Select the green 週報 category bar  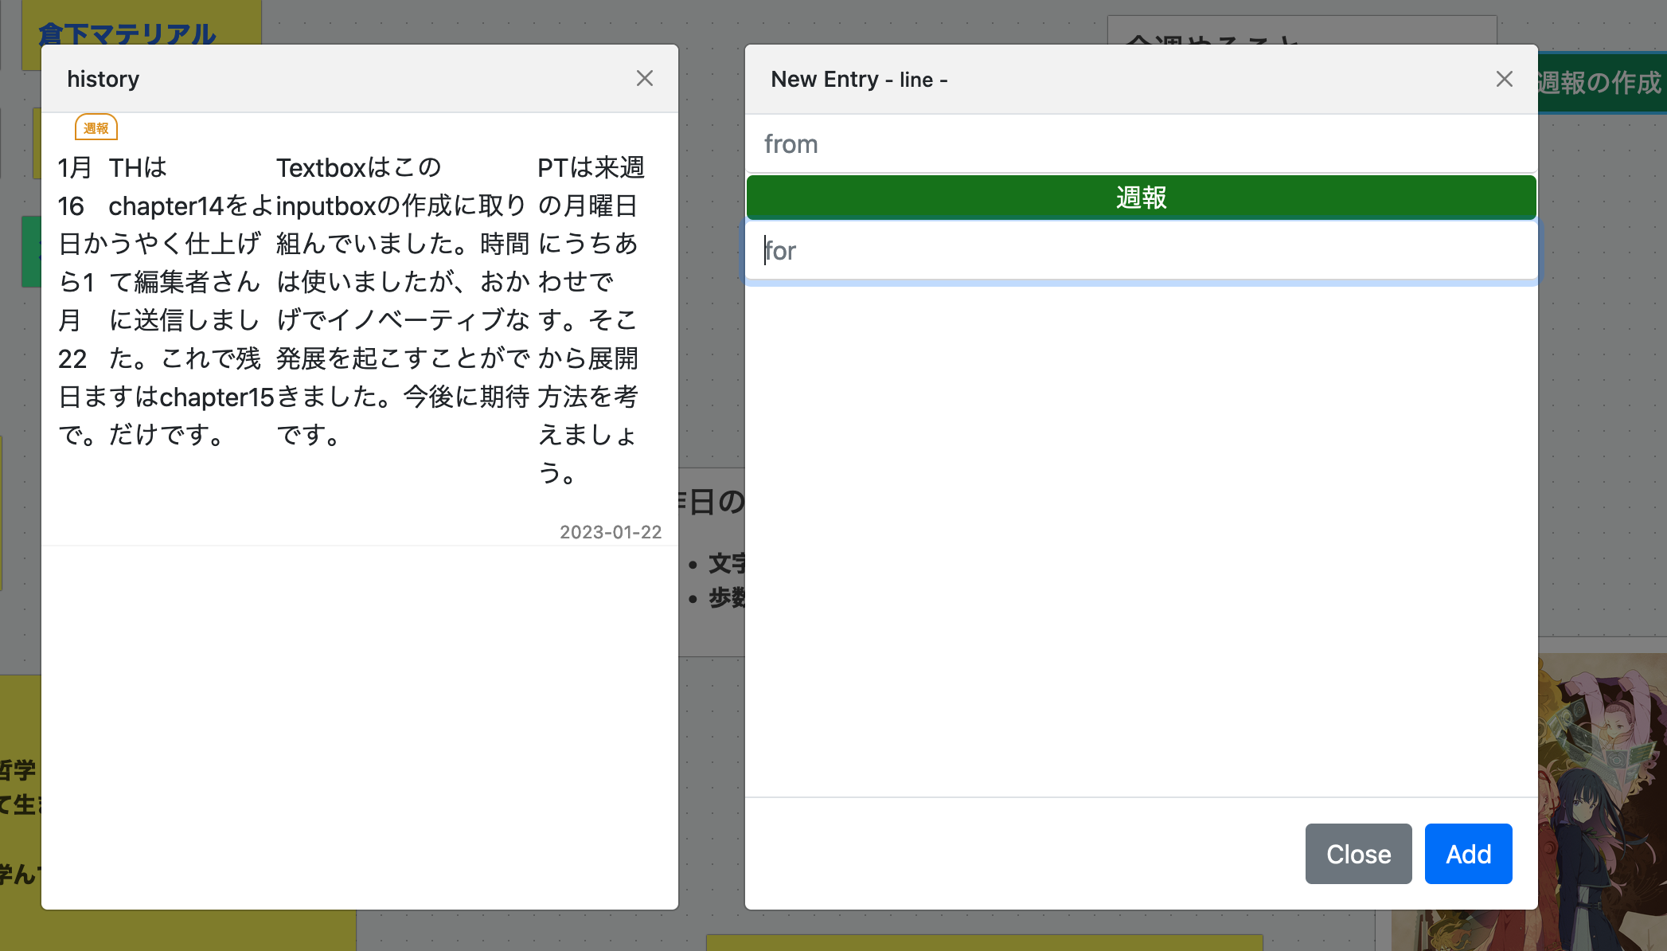point(1140,197)
